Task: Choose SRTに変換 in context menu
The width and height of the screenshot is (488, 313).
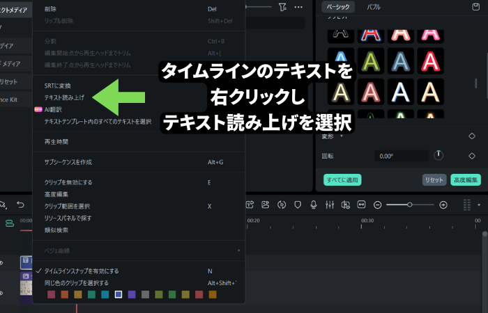Action: pos(139,86)
